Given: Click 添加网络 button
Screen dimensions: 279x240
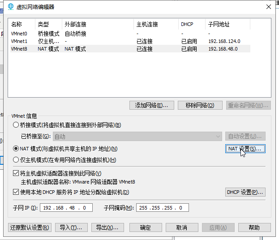Looking at the screenshot, I should pyautogui.click(x=152, y=105).
